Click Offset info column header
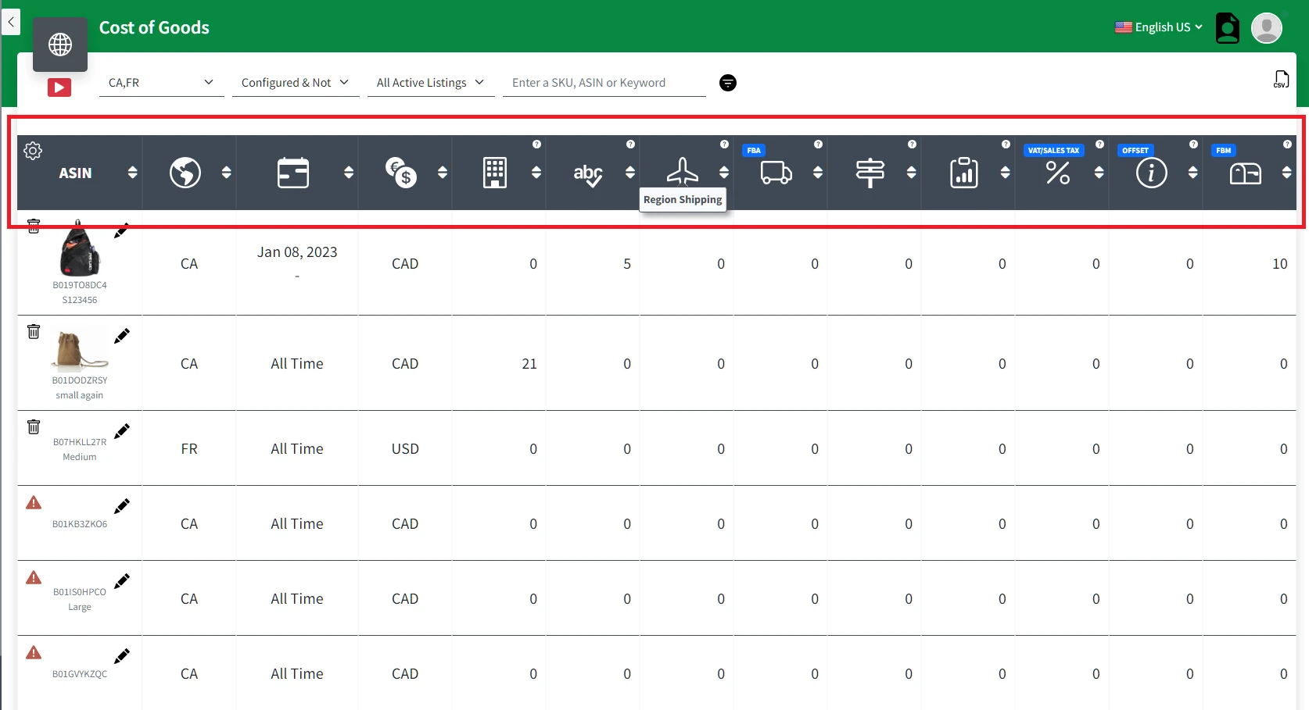The width and height of the screenshot is (1309, 710). pyautogui.click(x=1152, y=173)
